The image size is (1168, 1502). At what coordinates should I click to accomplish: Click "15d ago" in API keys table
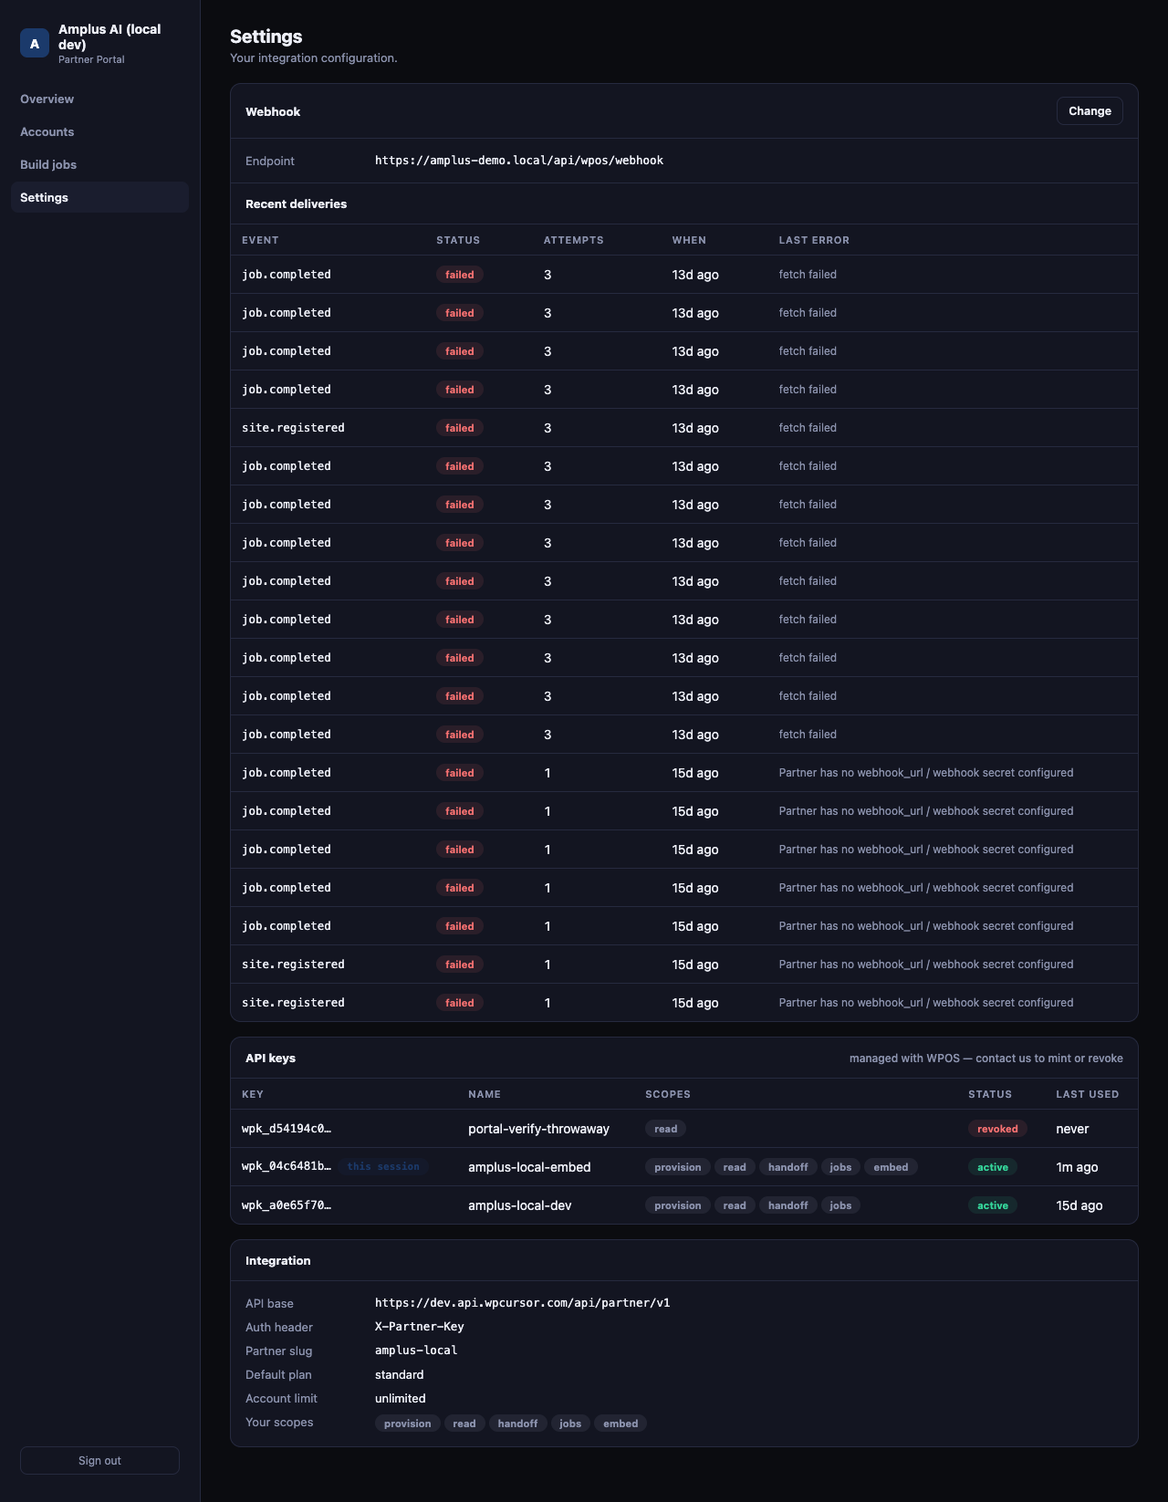(1079, 1205)
